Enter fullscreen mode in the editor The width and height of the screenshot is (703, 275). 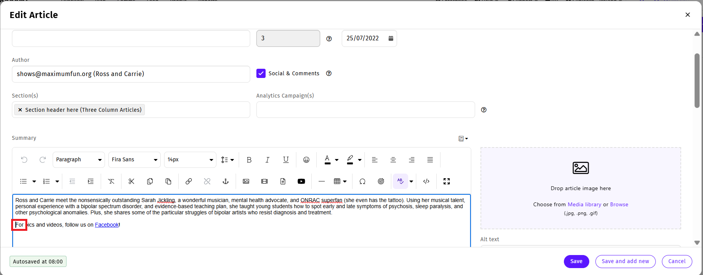tap(447, 181)
